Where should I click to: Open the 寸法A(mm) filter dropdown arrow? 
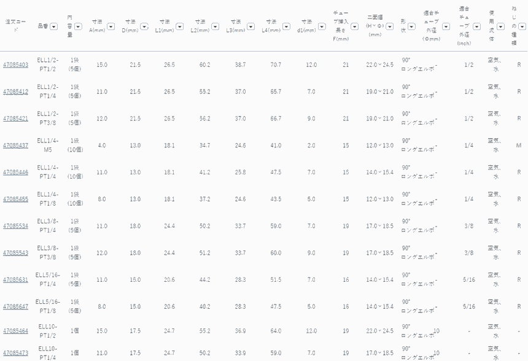tap(111, 26)
